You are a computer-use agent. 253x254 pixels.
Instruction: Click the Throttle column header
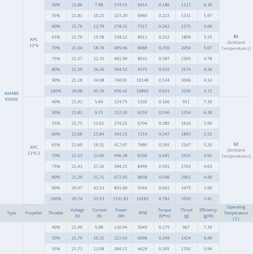tap(56, 213)
